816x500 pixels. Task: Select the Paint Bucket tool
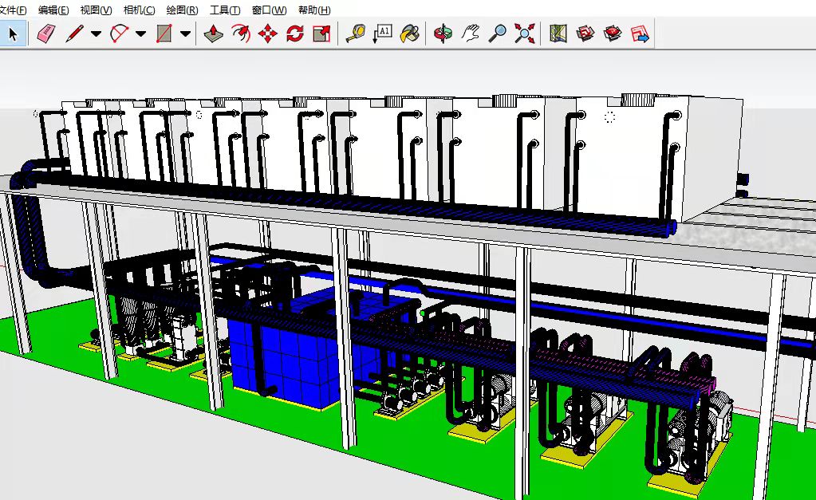(x=409, y=33)
